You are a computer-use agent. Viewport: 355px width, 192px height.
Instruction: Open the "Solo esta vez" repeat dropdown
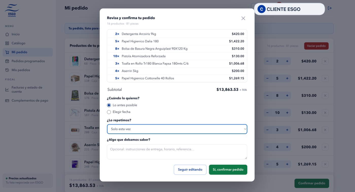tap(177, 129)
